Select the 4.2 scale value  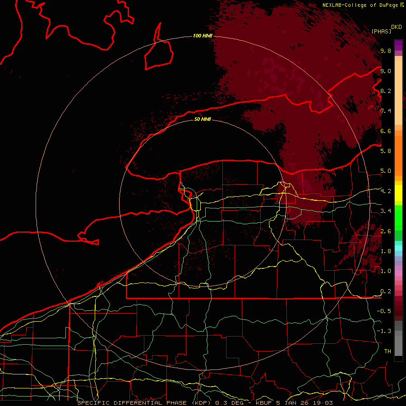pyautogui.click(x=386, y=191)
